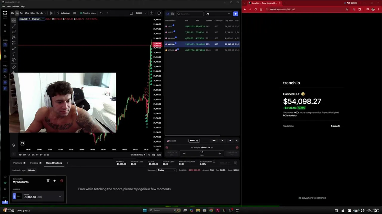382x214 pixels.
Task: Select the brush drawing tool
Action: 14,48
